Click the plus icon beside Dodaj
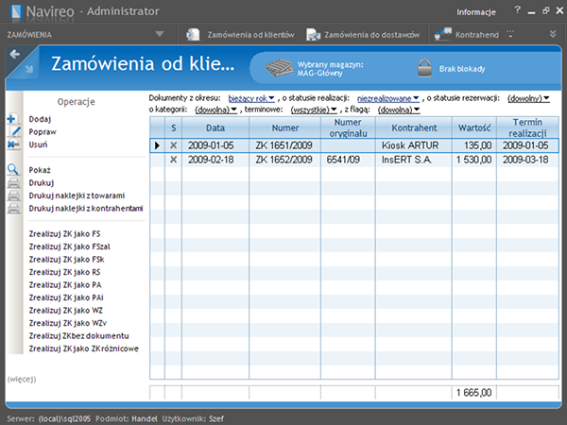This screenshot has height=425, width=567. (11, 119)
